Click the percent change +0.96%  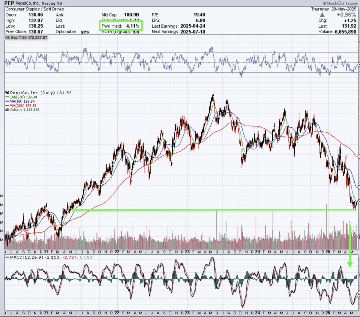pos(347,15)
